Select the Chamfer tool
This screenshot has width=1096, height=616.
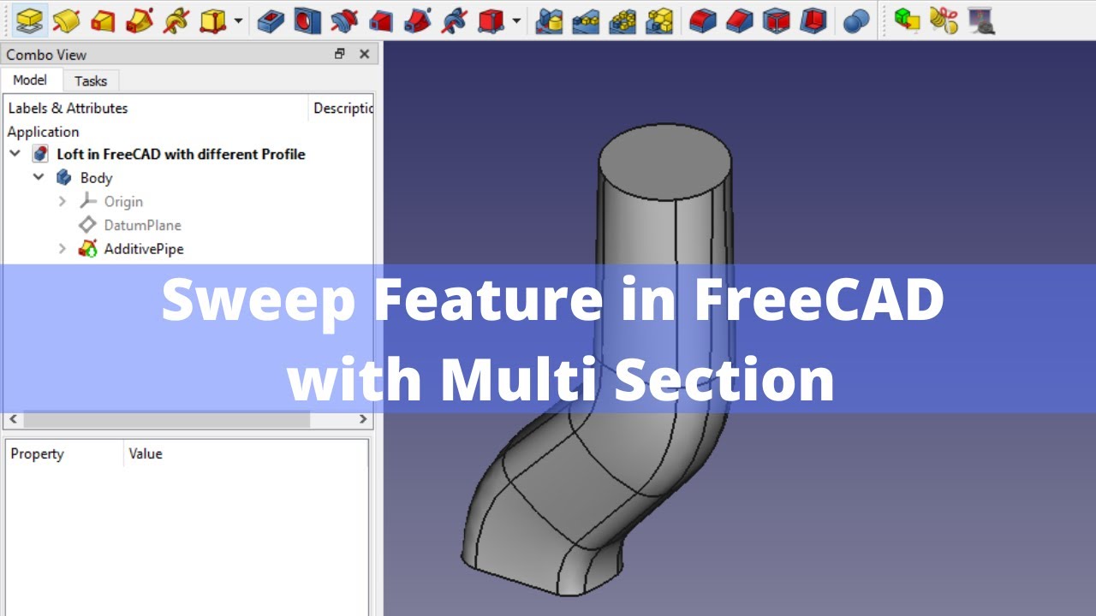click(739, 20)
